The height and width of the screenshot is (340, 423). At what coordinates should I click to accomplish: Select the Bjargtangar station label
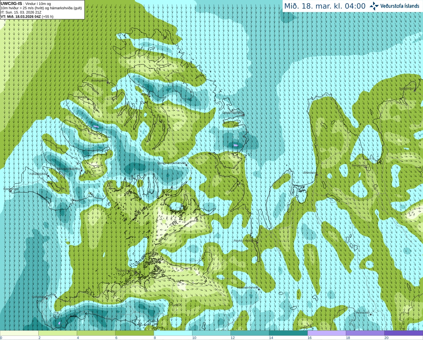click(11, 189)
